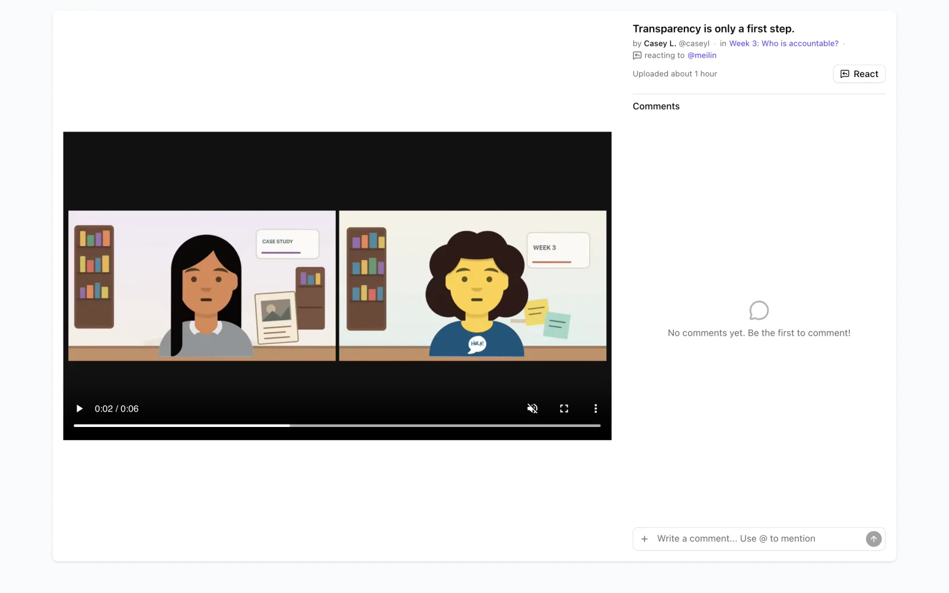
Task: Open the video more options menu
Action: (x=595, y=409)
